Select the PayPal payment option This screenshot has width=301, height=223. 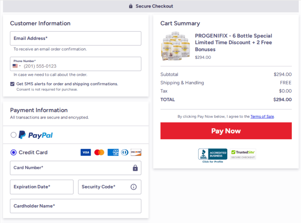pos(13,135)
